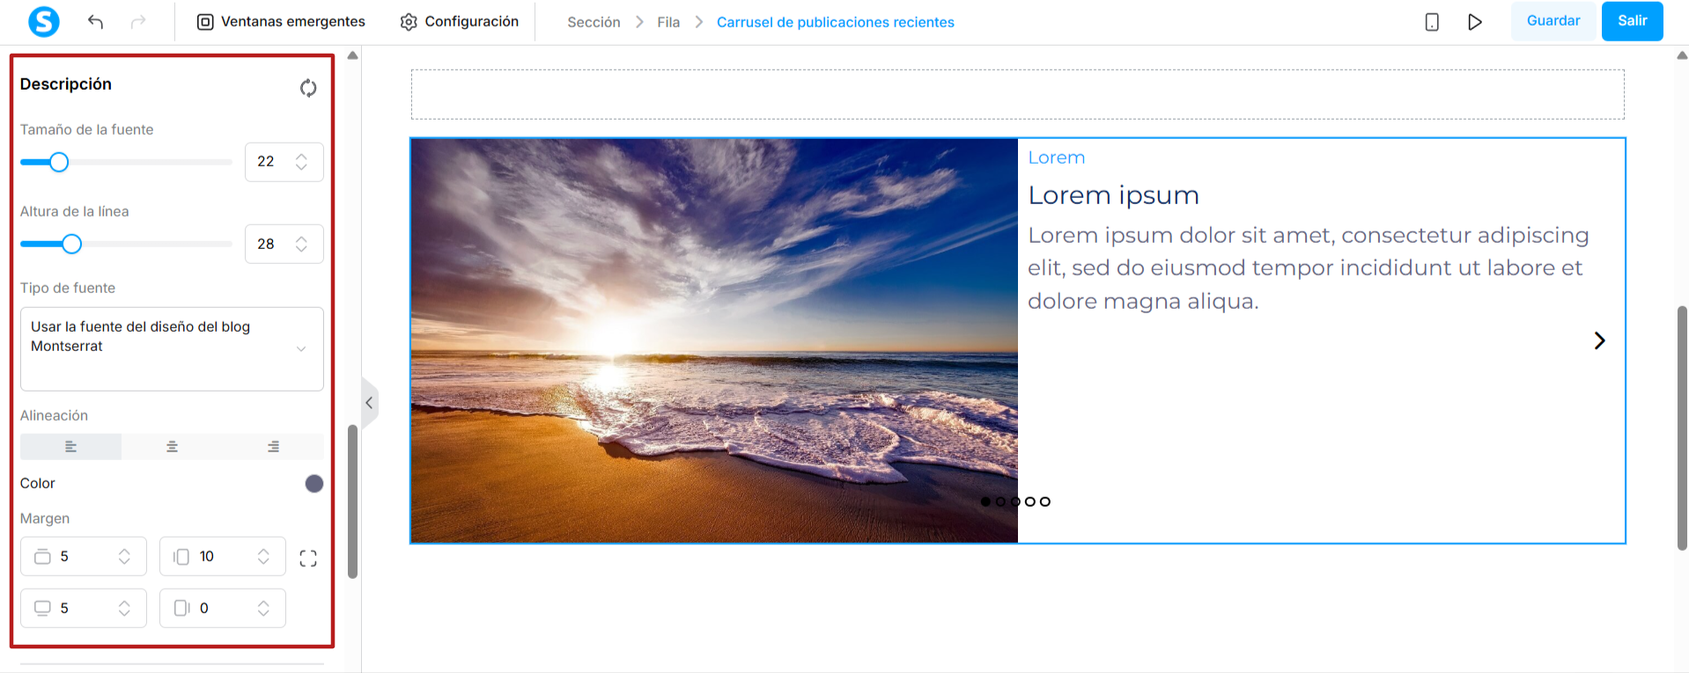The image size is (1689, 673).
Task: Click the left margin field showing 10
Action: click(222, 556)
